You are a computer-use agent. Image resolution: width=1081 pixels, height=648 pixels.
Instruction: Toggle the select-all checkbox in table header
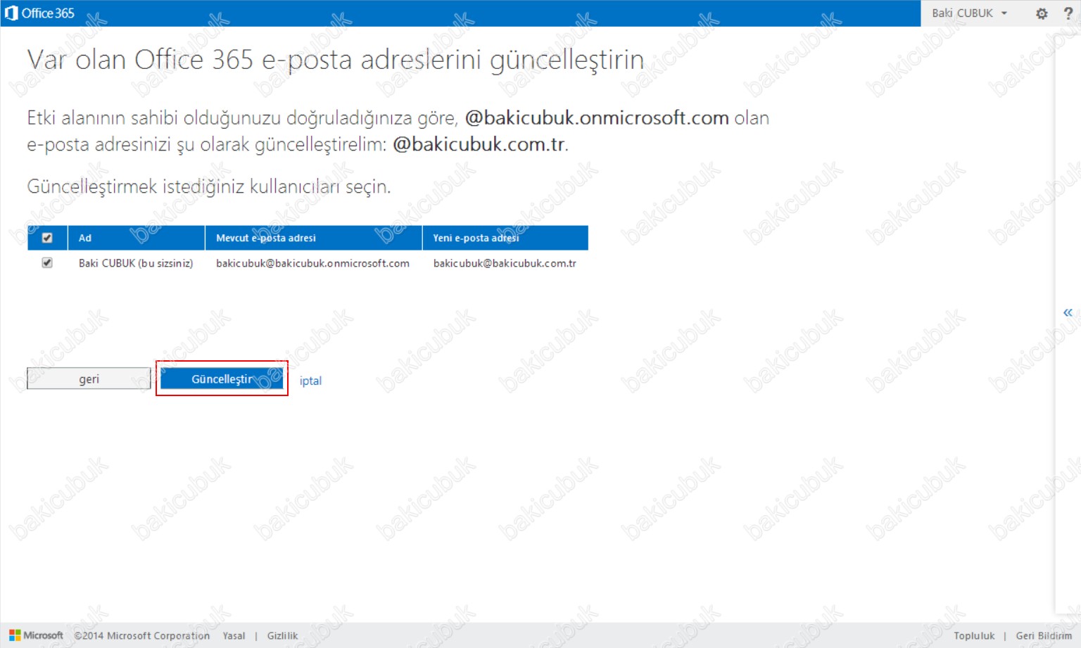[47, 238]
